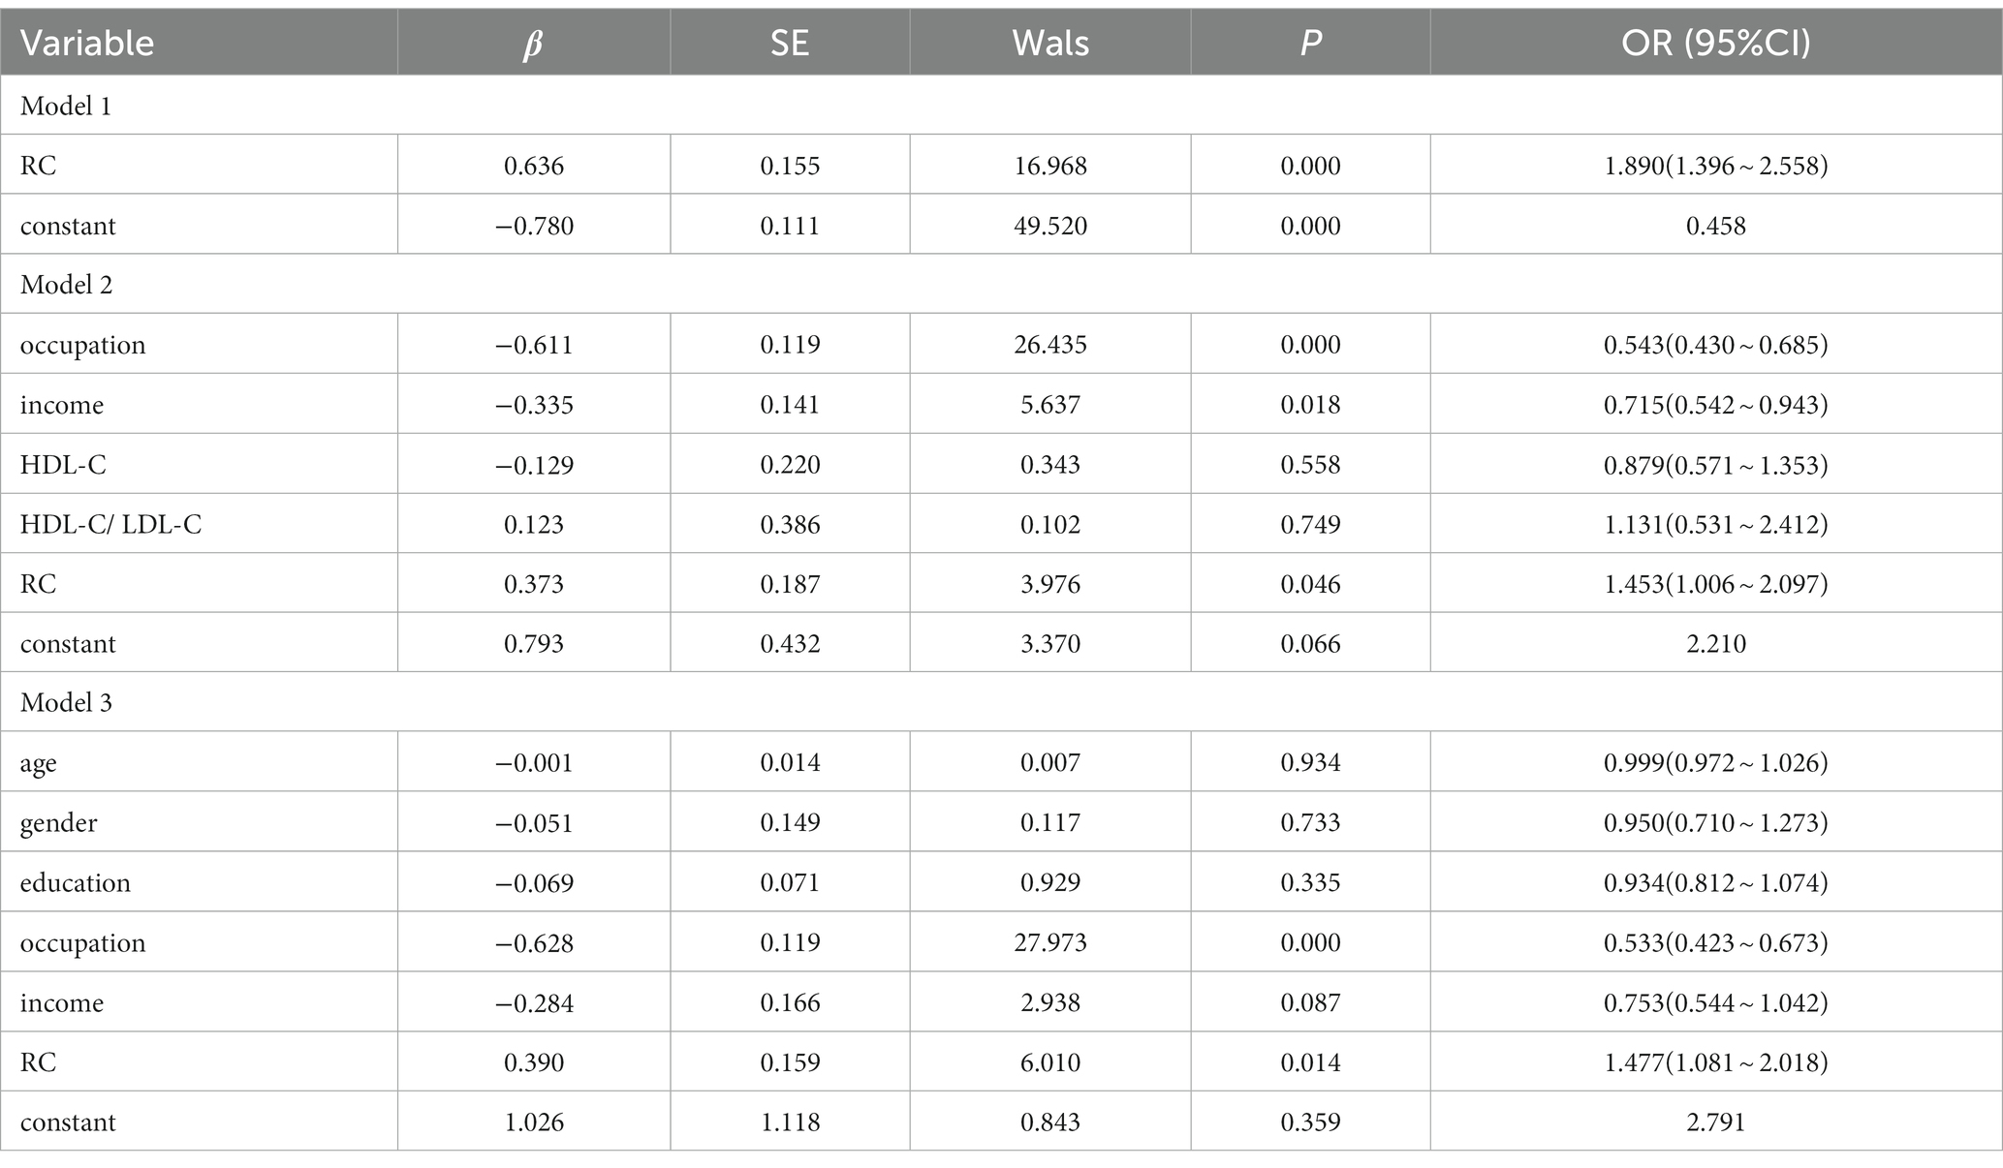Select the P value 0.749
The height and width of the screenshot is (1168, 2003).
(x=1310, y=524)
